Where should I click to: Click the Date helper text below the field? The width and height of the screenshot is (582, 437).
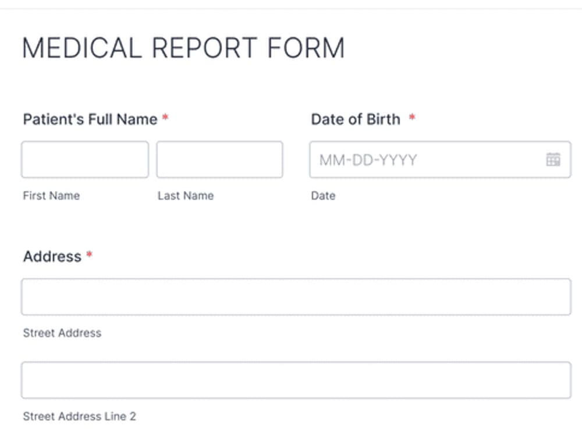322,196
